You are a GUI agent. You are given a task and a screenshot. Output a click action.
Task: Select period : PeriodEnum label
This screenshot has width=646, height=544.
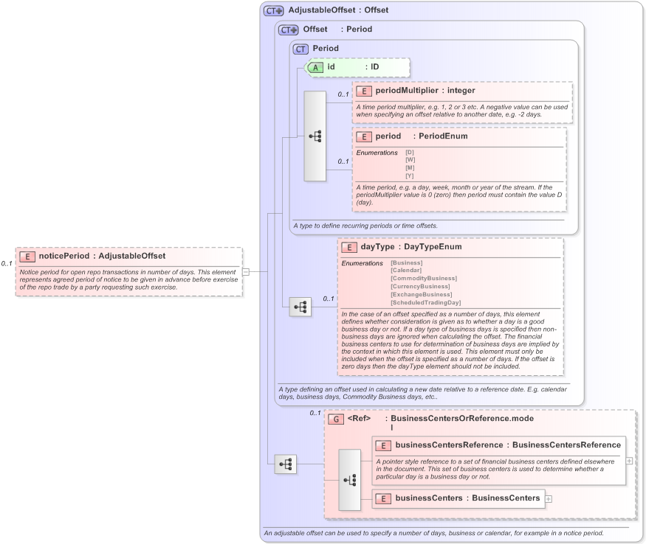422,136
